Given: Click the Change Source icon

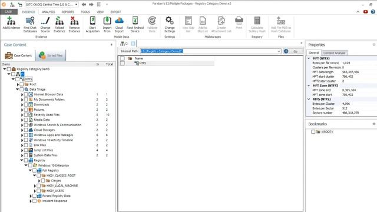Looking at the screenshot, I should (x=45, y=21).
